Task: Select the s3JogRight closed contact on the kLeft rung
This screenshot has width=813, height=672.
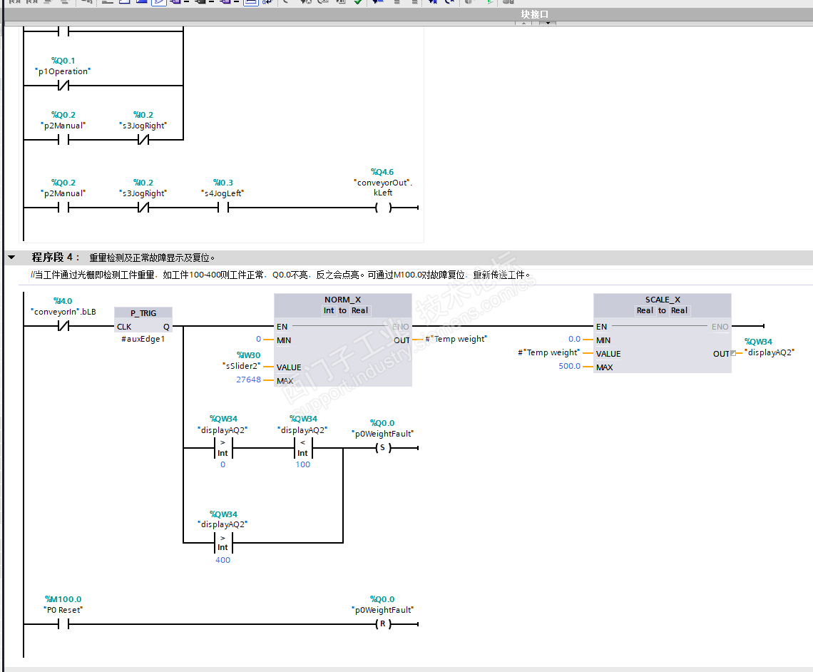Action: click(143, 208)
